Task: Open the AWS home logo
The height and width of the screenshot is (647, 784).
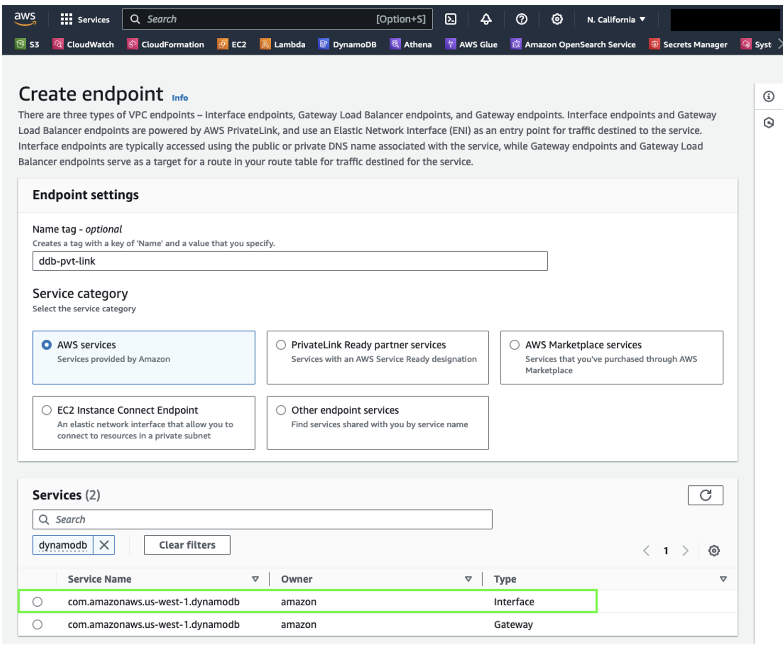Action: point(25,19)
